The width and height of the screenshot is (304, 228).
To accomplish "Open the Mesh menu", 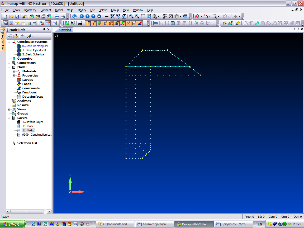I will pyautogui.click(x=70, y=10).
